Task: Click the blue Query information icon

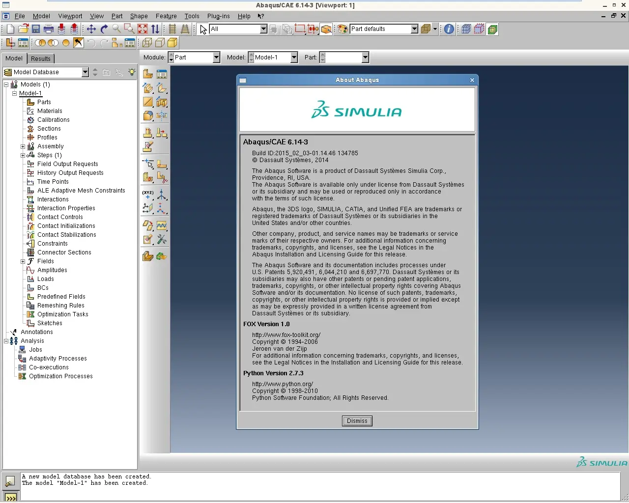Action: tap(449, 29)
